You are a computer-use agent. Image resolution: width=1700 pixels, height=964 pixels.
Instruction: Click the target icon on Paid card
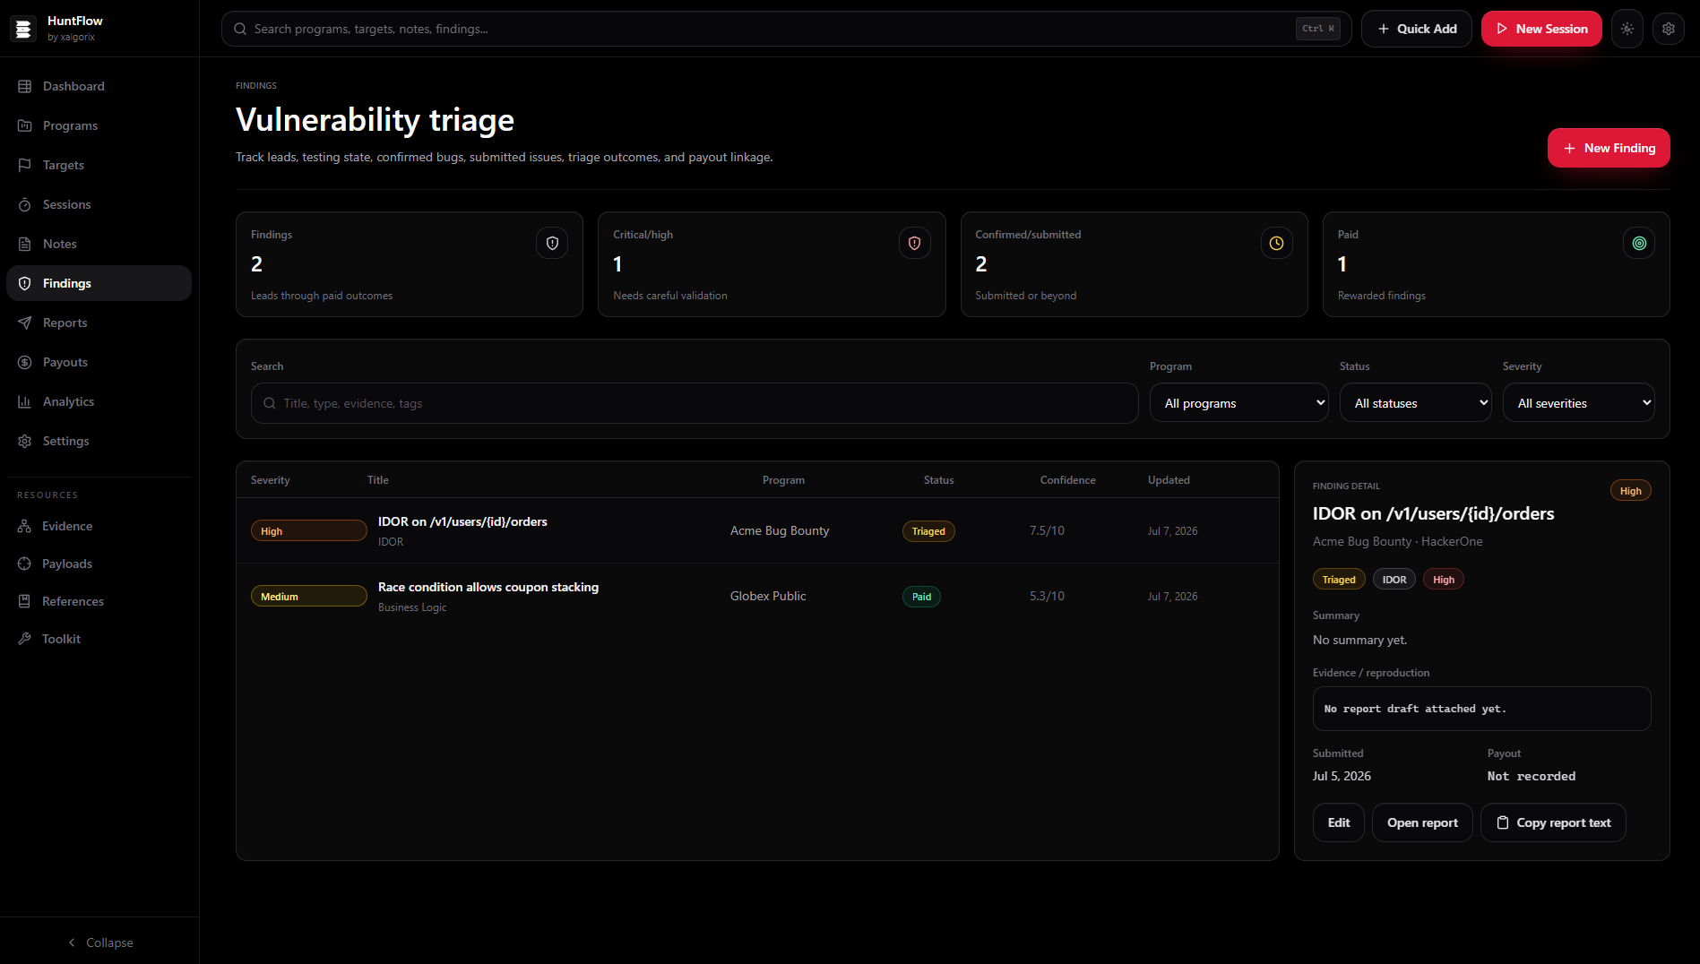(1638, 243)
